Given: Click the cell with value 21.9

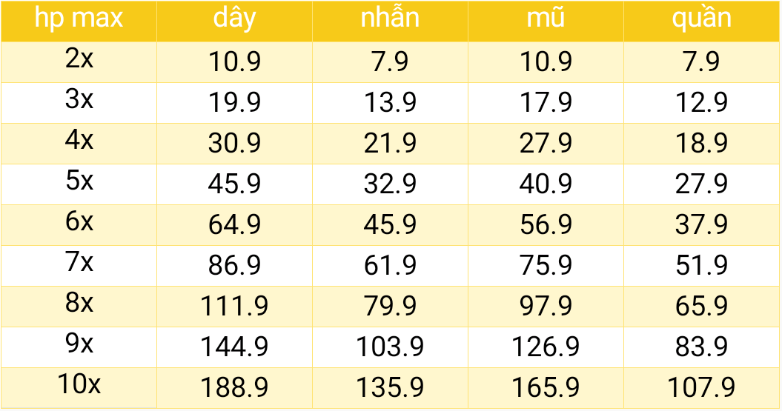Looking at the screenshot, I should (x=390, y=144).
